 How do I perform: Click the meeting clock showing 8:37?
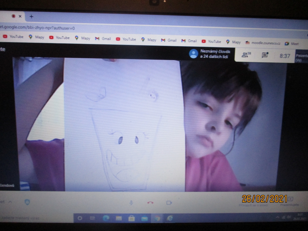point(285,56)
